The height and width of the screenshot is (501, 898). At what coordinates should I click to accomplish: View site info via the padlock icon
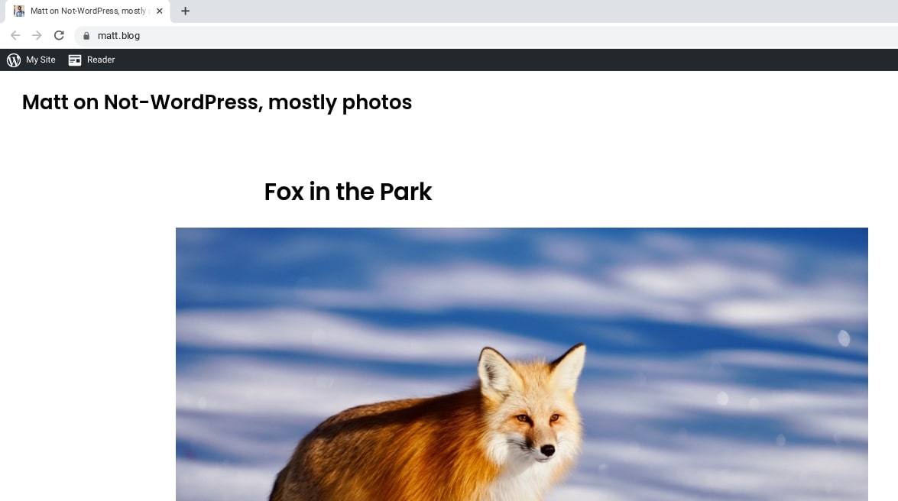(86, 35)
